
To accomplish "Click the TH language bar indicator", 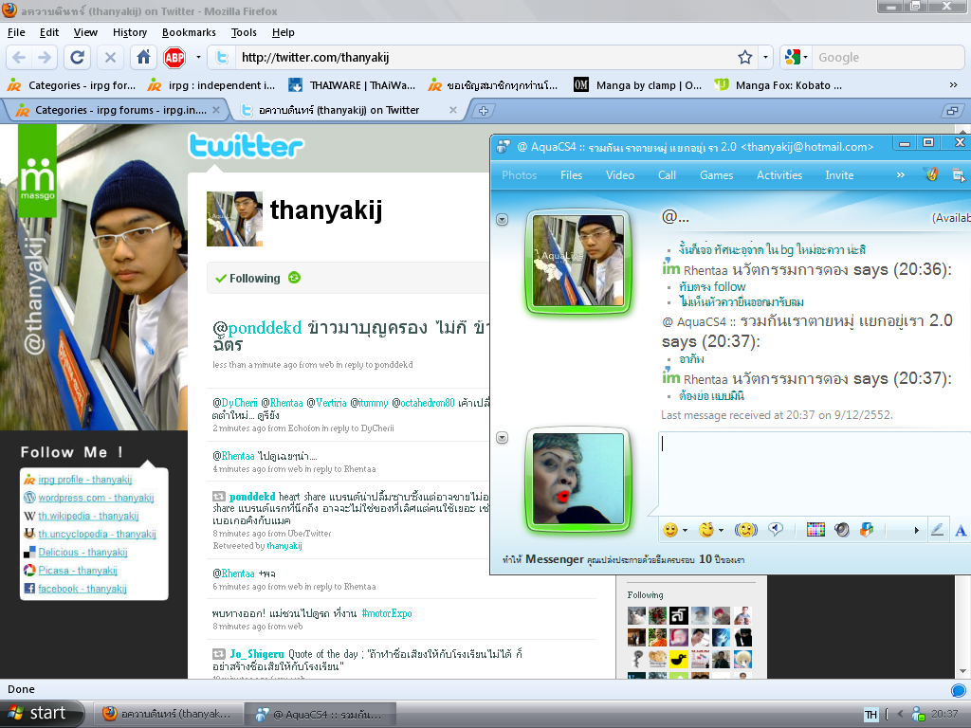I will [870, 715].
